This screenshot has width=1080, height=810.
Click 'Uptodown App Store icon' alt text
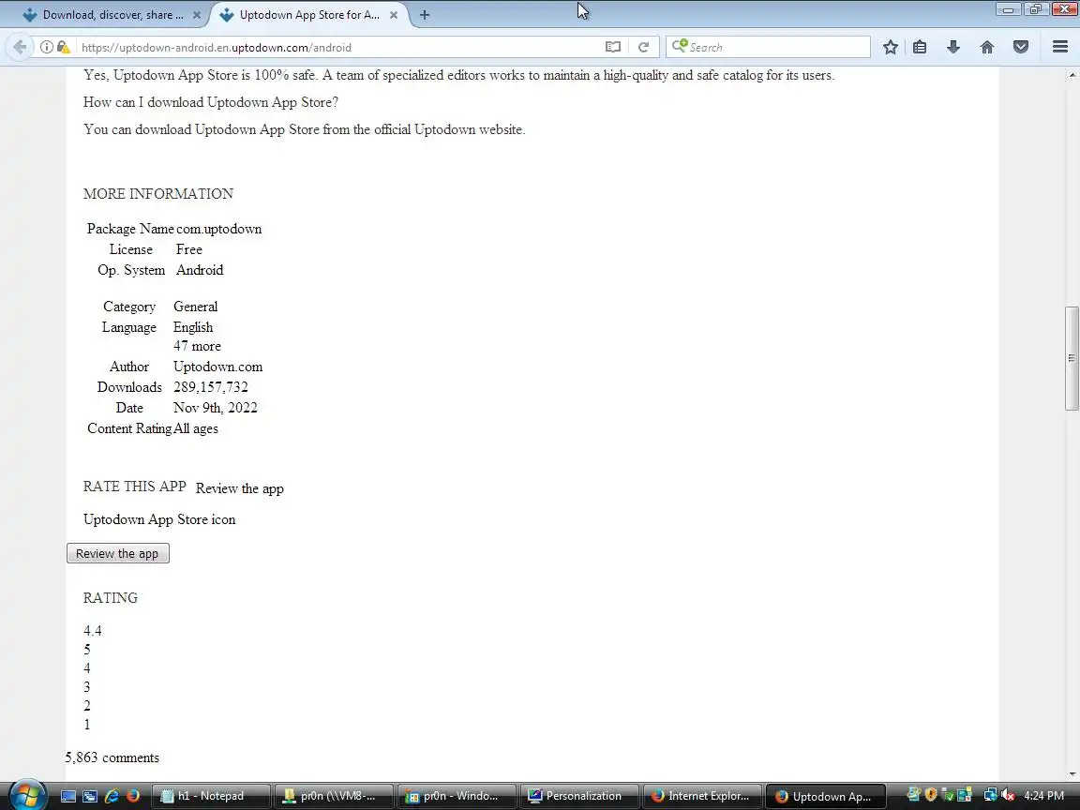pos(159,519)
